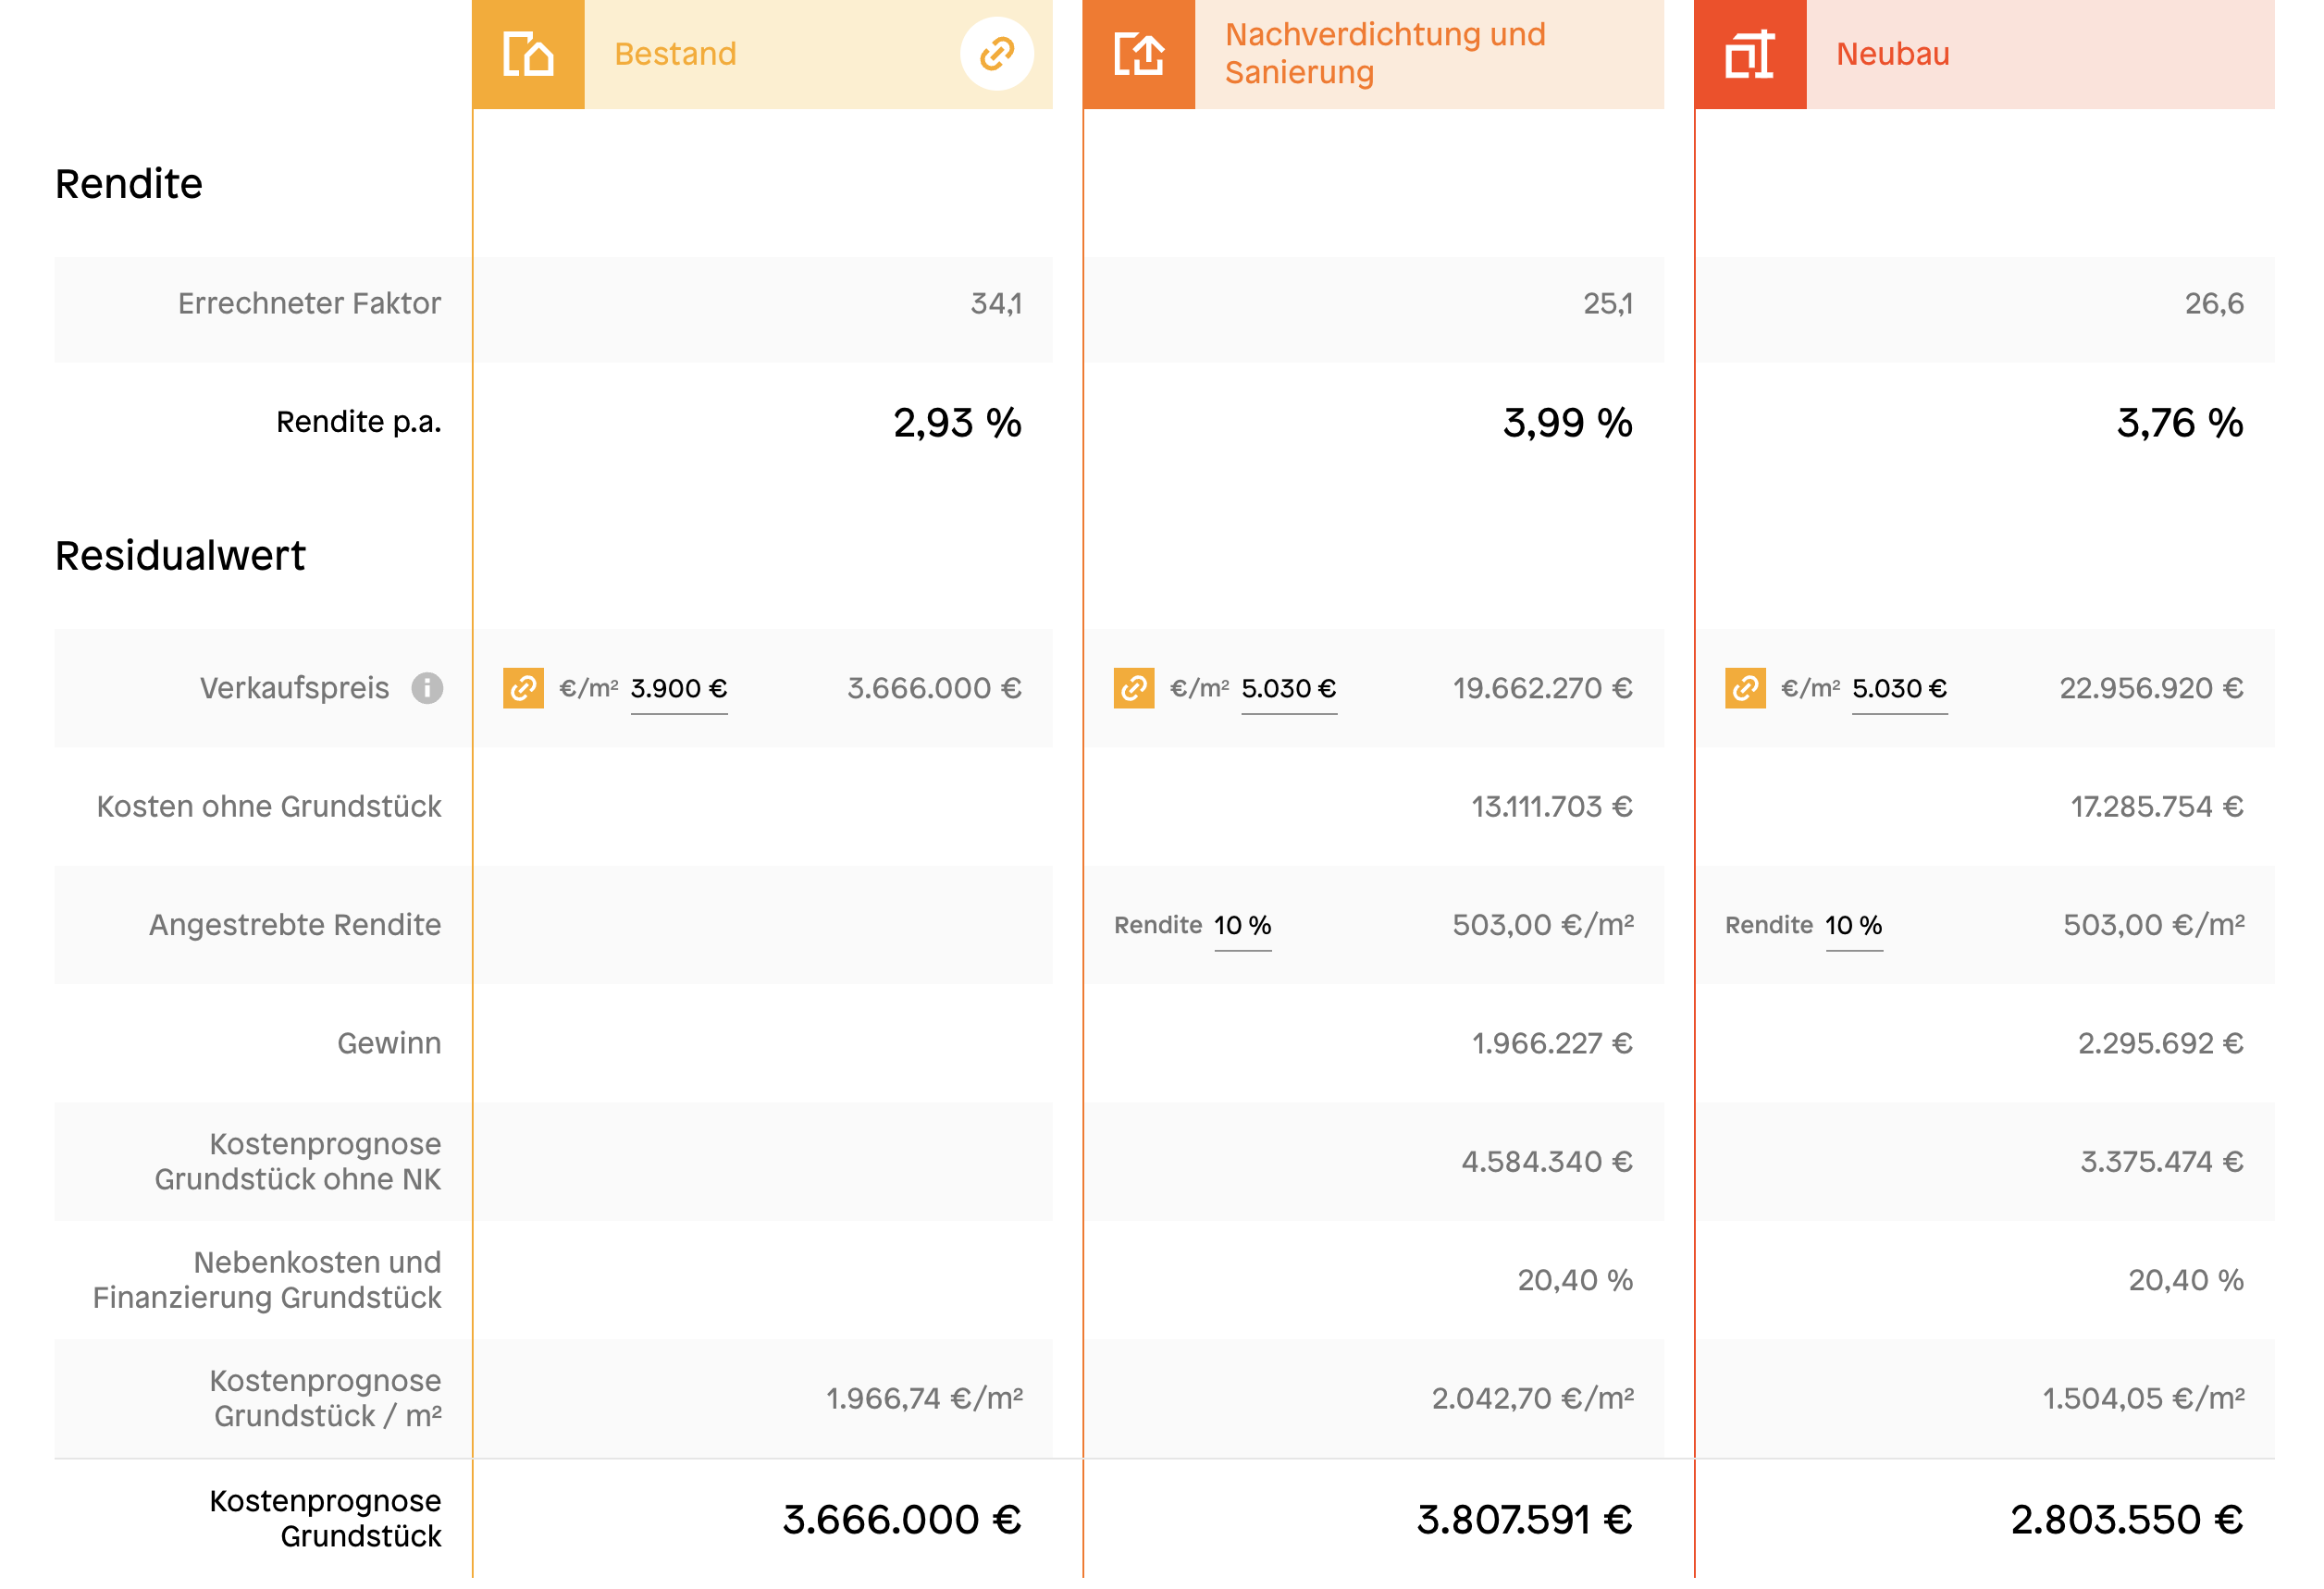Edit Rendite 10 % field in Nachverdichtung column

1242,925
